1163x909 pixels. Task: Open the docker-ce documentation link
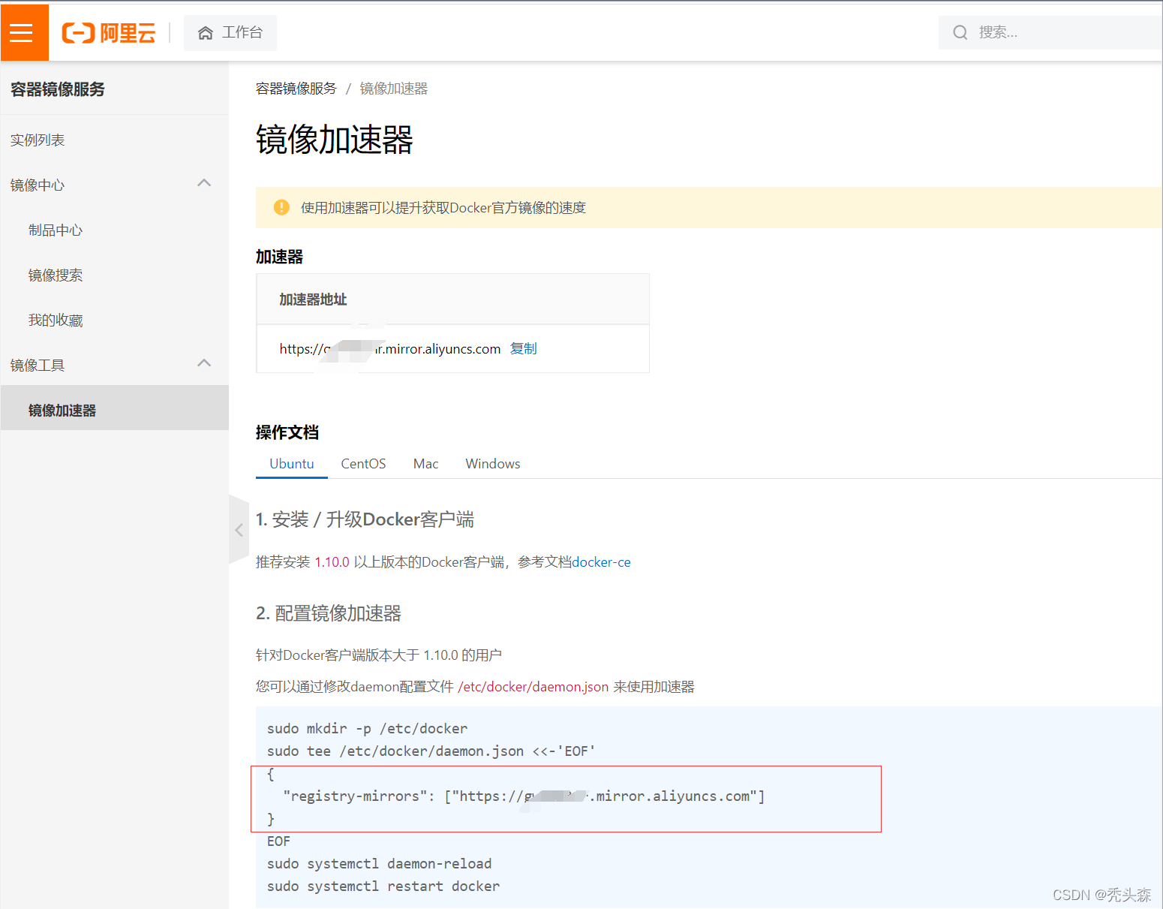click(x=601, y=562)
